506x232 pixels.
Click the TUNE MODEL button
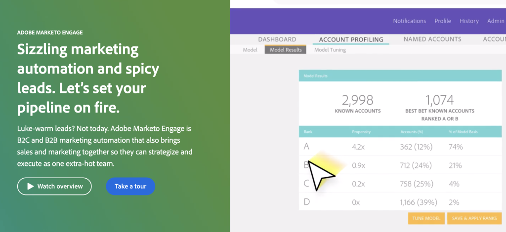pos(426,218)
